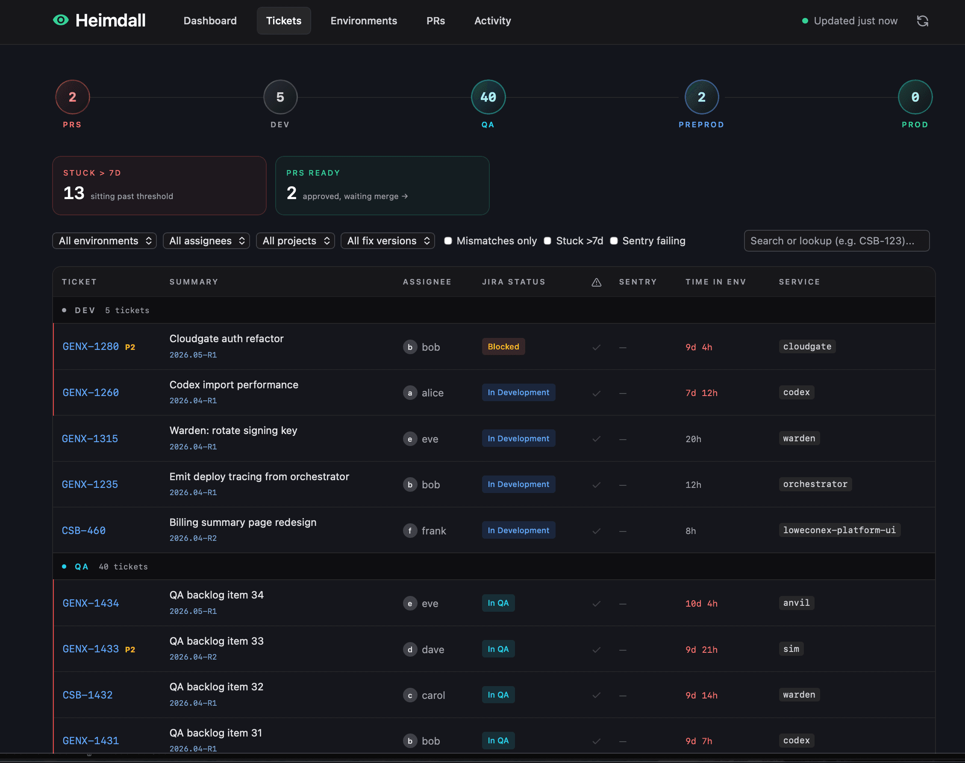965x763 pixels.
Task: Click the green status dot beside Updated just now
Action: pos(805,21)
